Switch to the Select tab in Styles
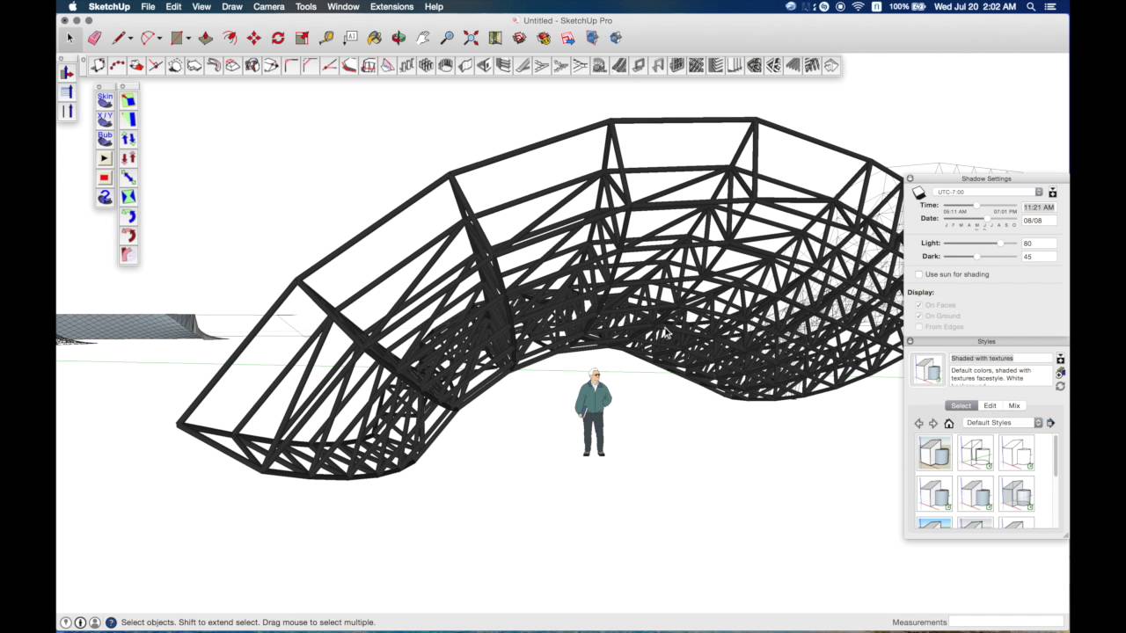The height and width of the screenshot is (633, 1126). pos(961,405)
